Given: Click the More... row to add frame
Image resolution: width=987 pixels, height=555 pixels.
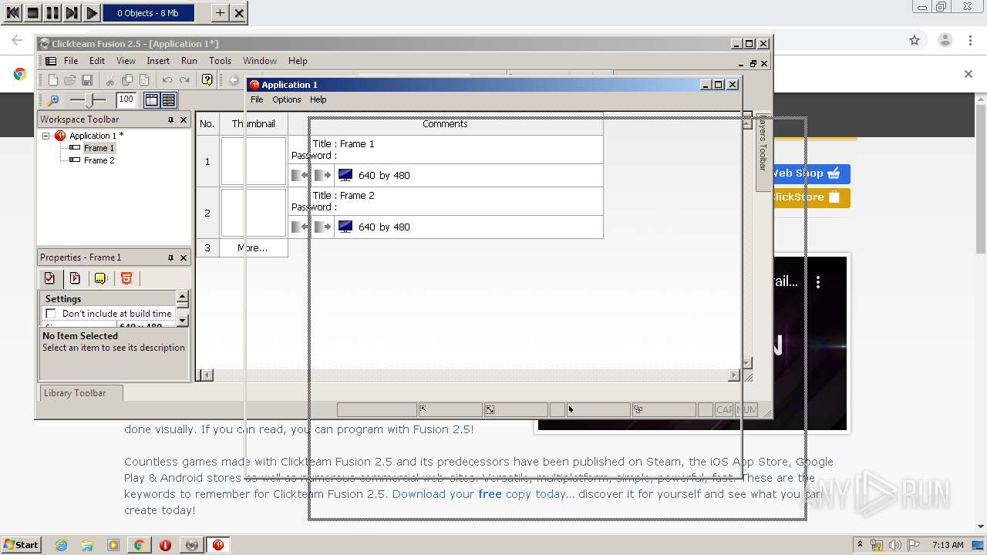Looking at the screenshot, I should (x=253, y=247).
